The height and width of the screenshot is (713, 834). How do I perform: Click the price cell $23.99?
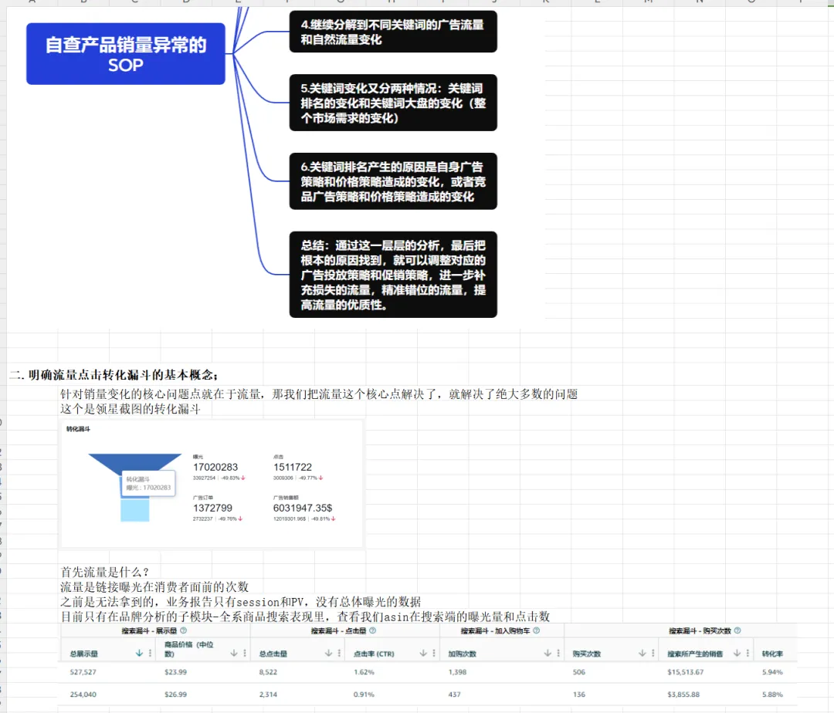pos(175,672)
